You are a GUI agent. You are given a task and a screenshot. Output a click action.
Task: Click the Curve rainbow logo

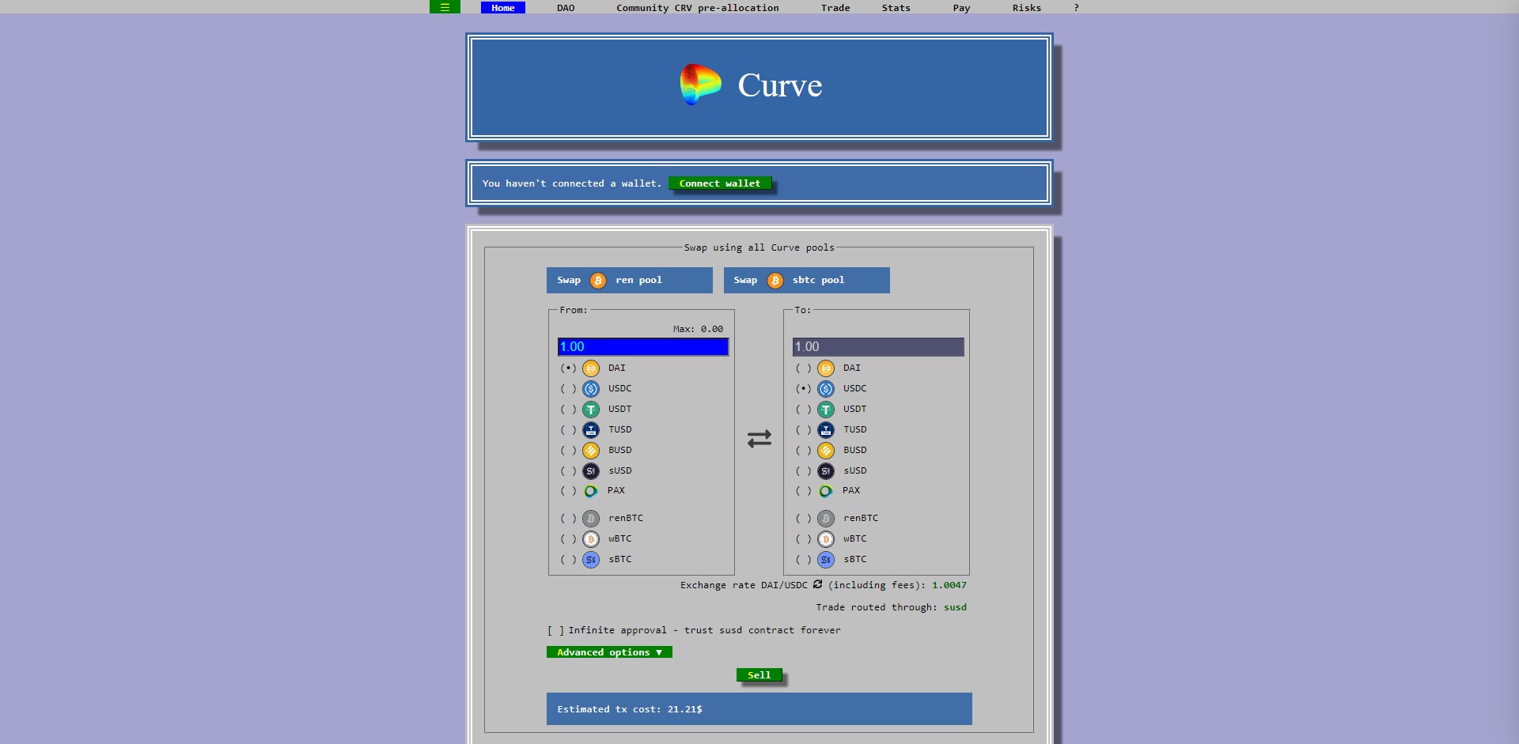coord(700,85)
